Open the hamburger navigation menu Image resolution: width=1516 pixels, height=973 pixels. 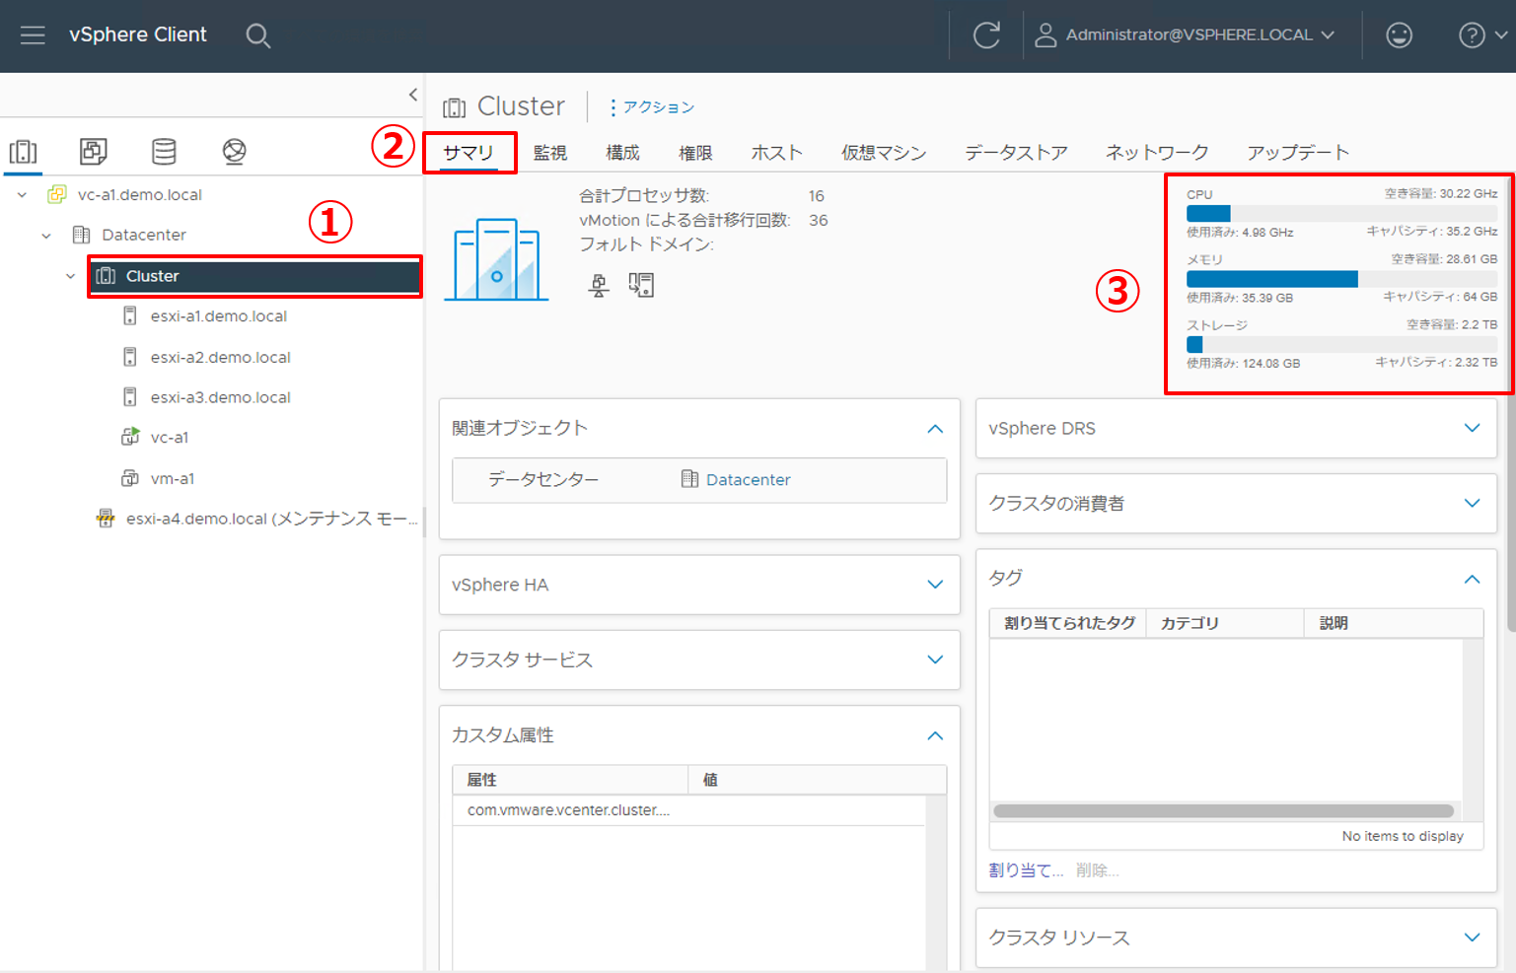tap(33, 35)
